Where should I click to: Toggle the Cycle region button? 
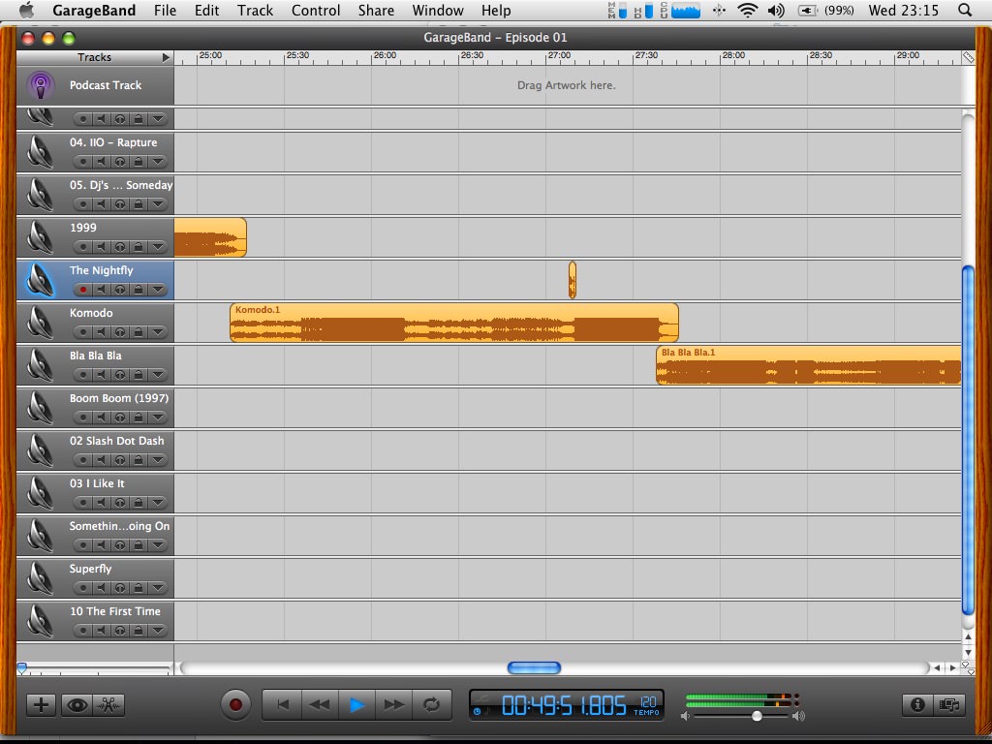click(431, 705)
